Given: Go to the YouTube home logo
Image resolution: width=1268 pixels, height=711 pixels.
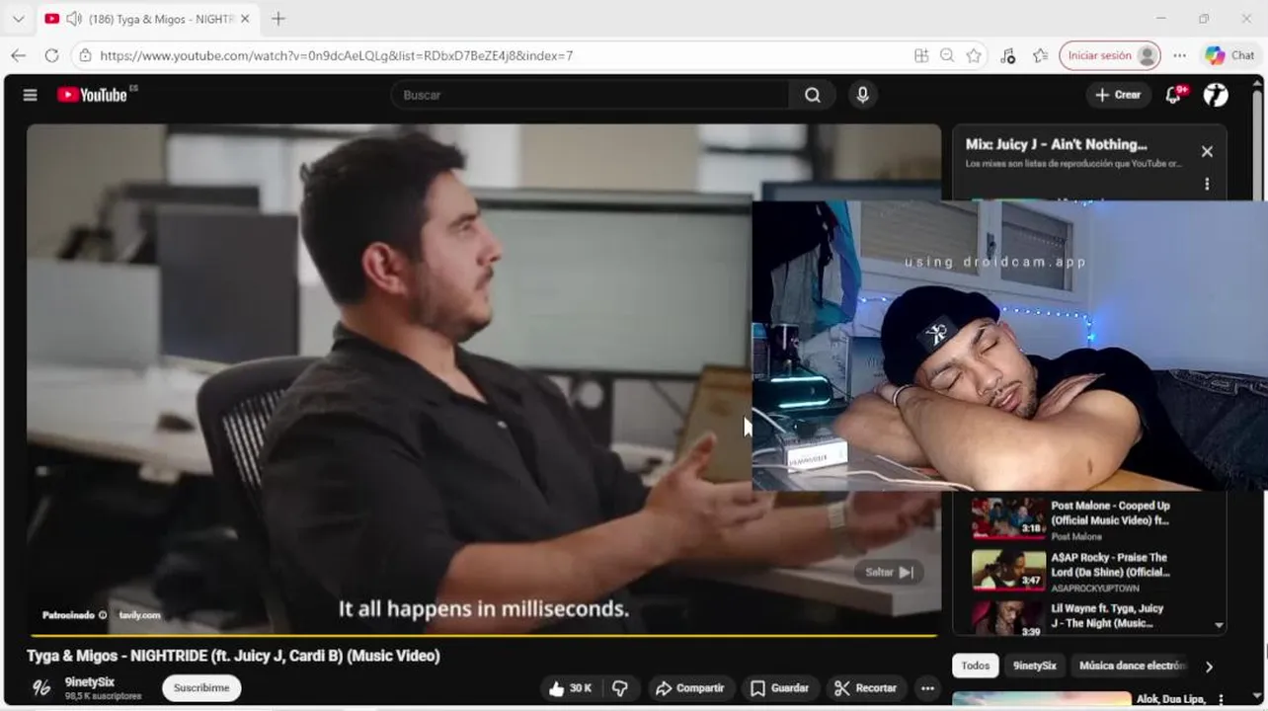Looking at the screenshot, I should click(92, 95).
